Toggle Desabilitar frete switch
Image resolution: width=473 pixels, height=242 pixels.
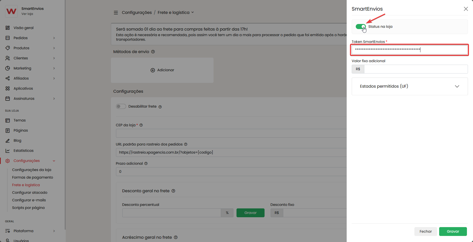coord(121,106)
